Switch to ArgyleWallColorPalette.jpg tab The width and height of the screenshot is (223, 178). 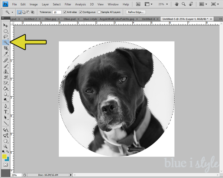tap(109, 19)
